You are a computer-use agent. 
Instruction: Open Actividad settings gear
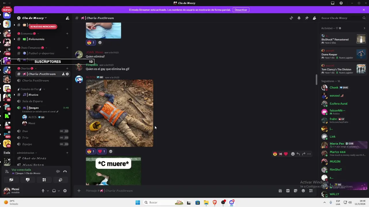340,28
